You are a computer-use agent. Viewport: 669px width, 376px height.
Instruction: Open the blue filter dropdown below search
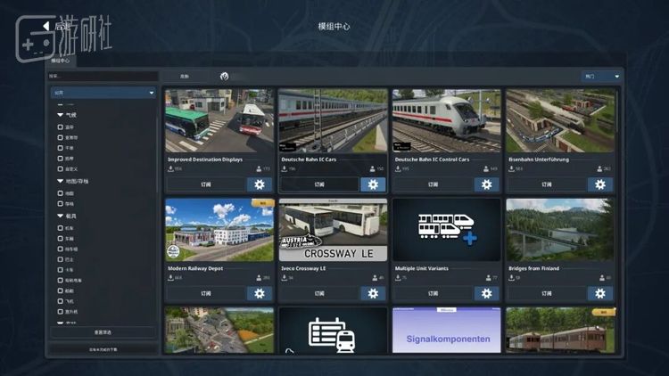coord(103,93)
